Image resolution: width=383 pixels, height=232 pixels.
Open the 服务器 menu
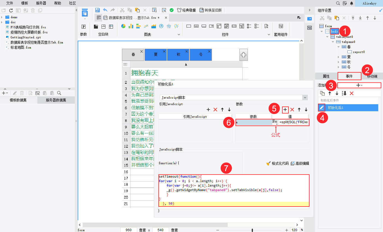click(x=41, y=3)
